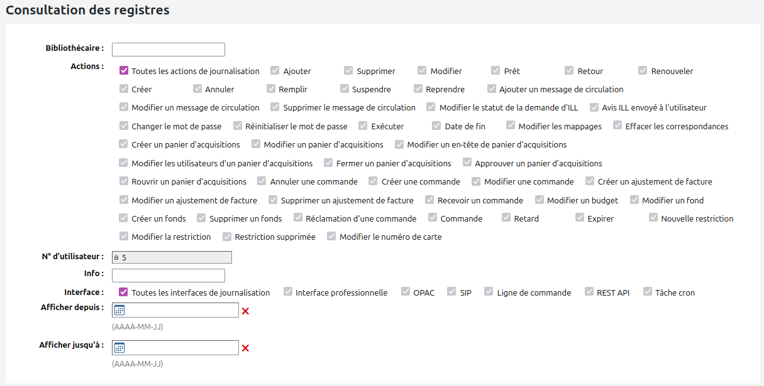Toggle Annuler une commande checkbox

coord(262,181)
